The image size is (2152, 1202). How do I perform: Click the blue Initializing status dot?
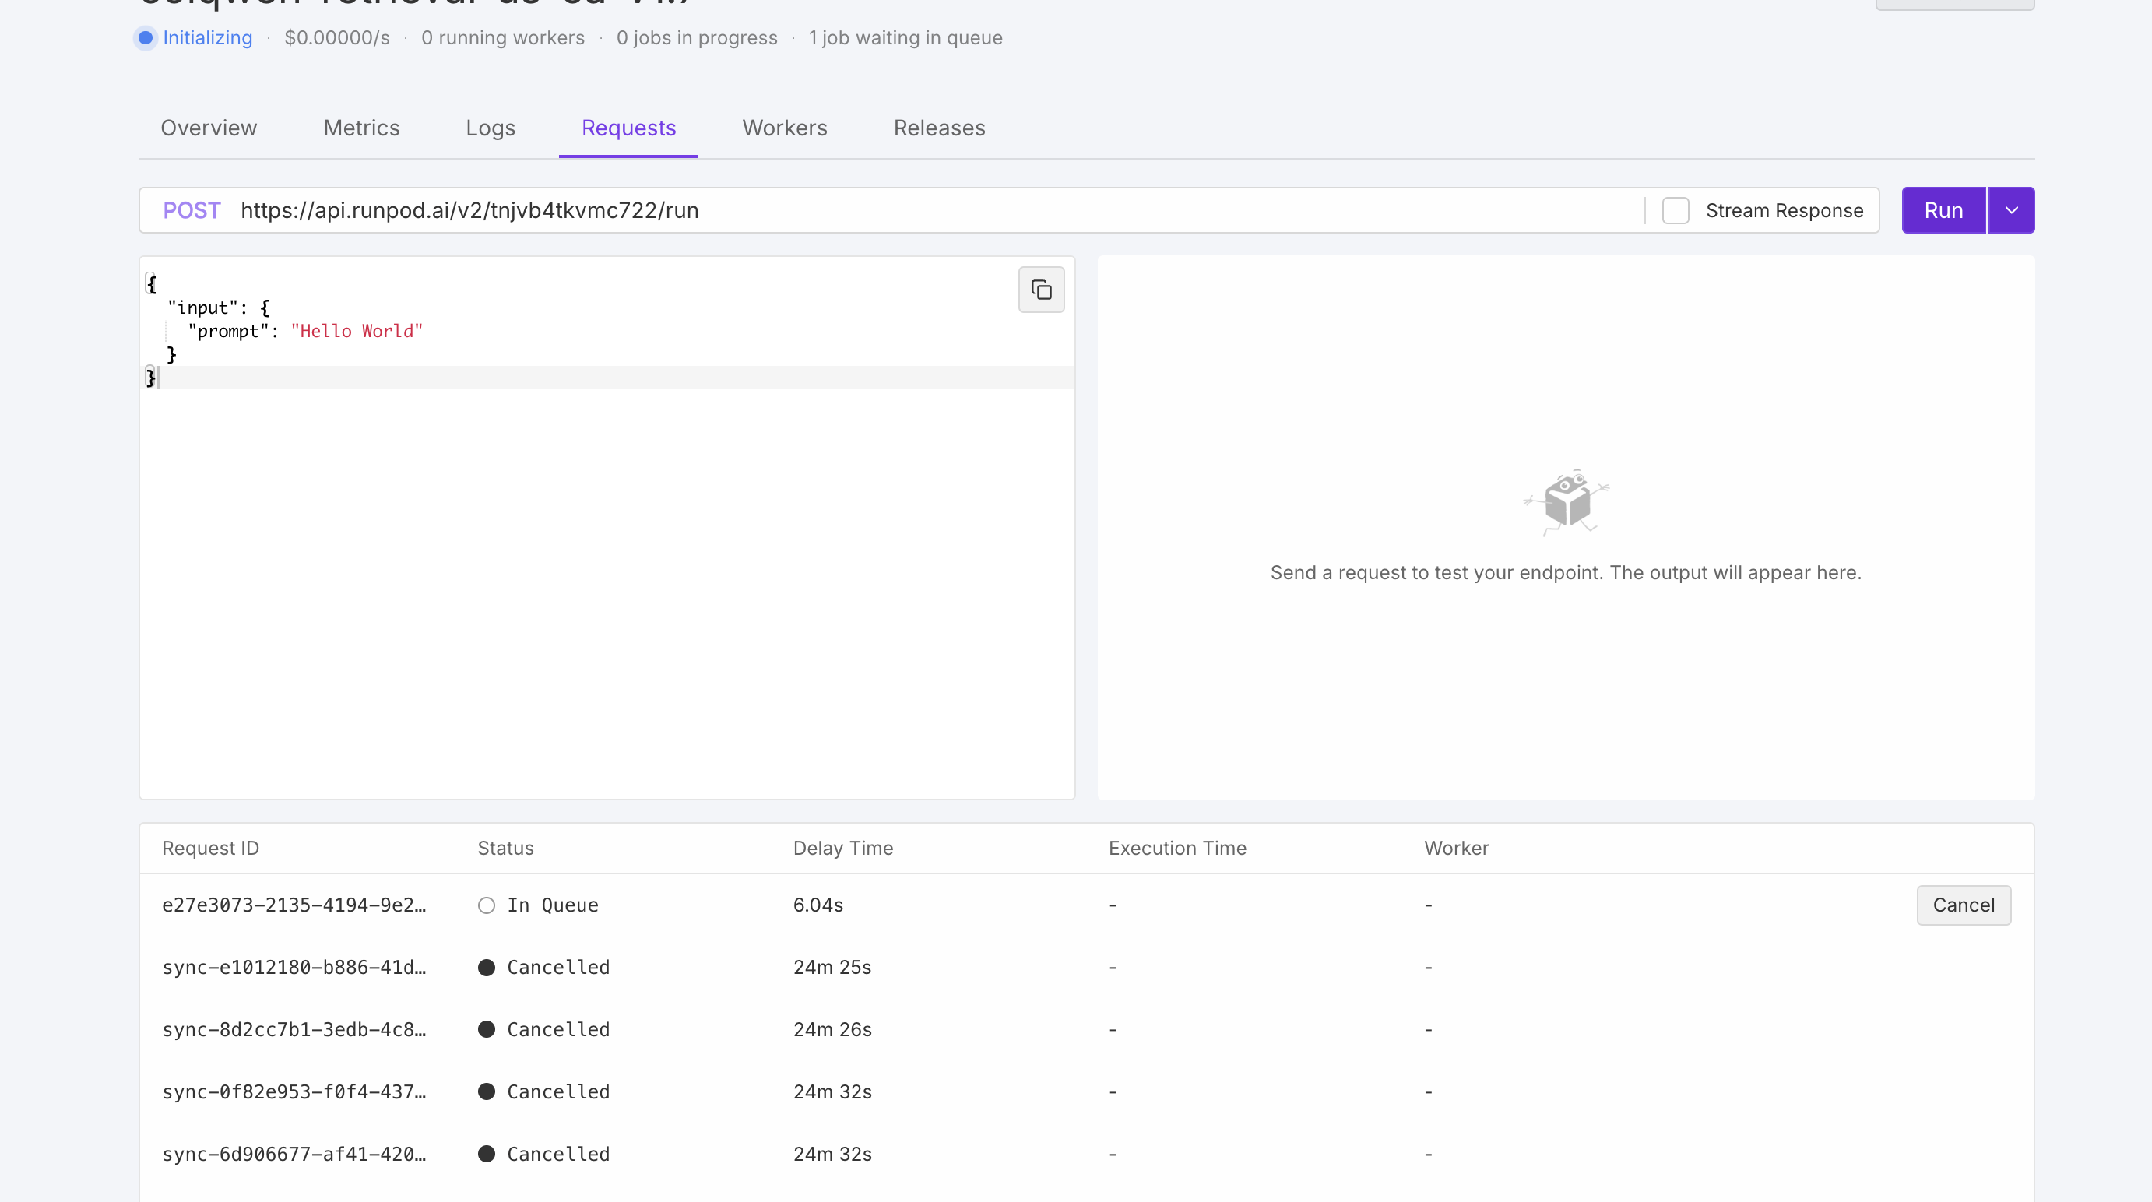pos(146,37)
